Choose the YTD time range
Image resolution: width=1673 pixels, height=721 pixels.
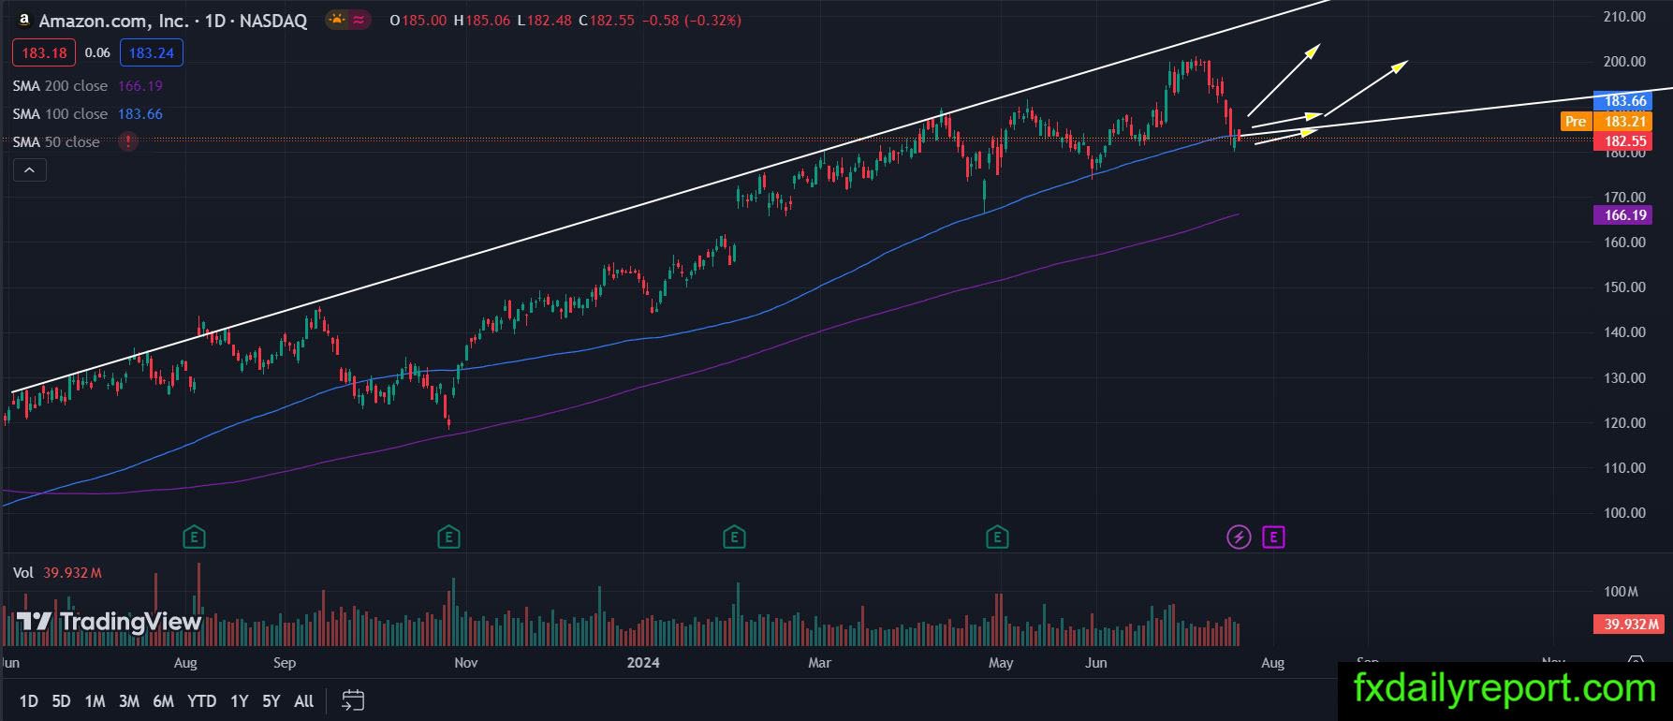(x=201, y=700)
